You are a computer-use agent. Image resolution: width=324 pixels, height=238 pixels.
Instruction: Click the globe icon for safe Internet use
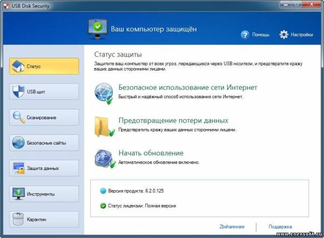[x=104, y=93]
